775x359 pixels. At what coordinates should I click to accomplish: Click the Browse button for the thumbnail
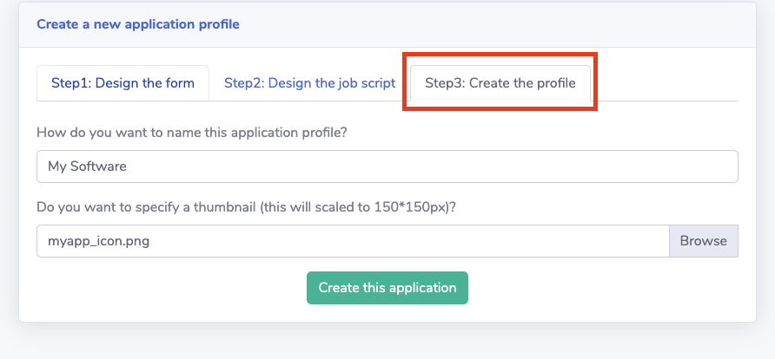(703, 241)
